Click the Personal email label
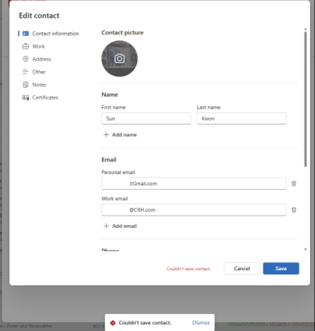315x331 pixels. point(118,172)
